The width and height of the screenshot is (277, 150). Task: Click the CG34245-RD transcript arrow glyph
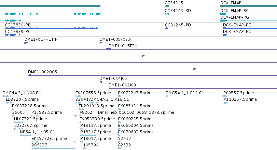[x=167, y=14]
